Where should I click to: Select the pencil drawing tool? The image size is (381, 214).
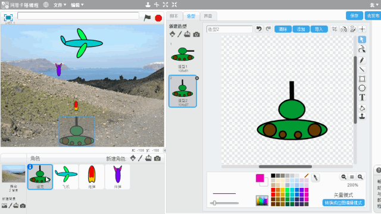[362, 60]
